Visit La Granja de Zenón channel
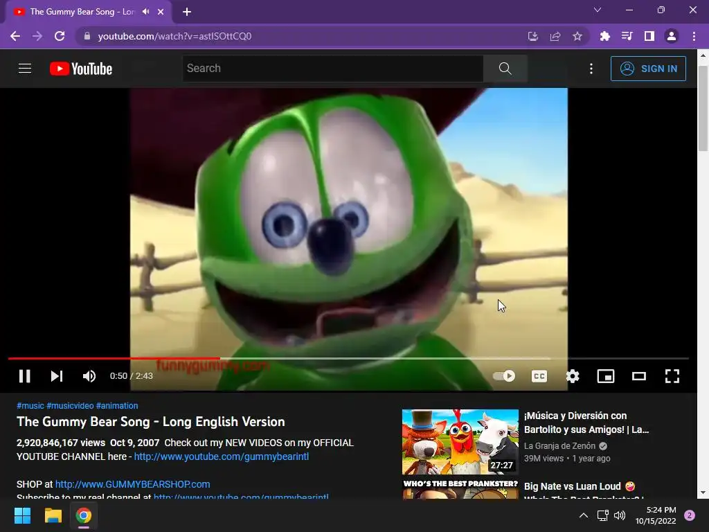The width and height of the screenshot is (709, 532). [559, 446]
